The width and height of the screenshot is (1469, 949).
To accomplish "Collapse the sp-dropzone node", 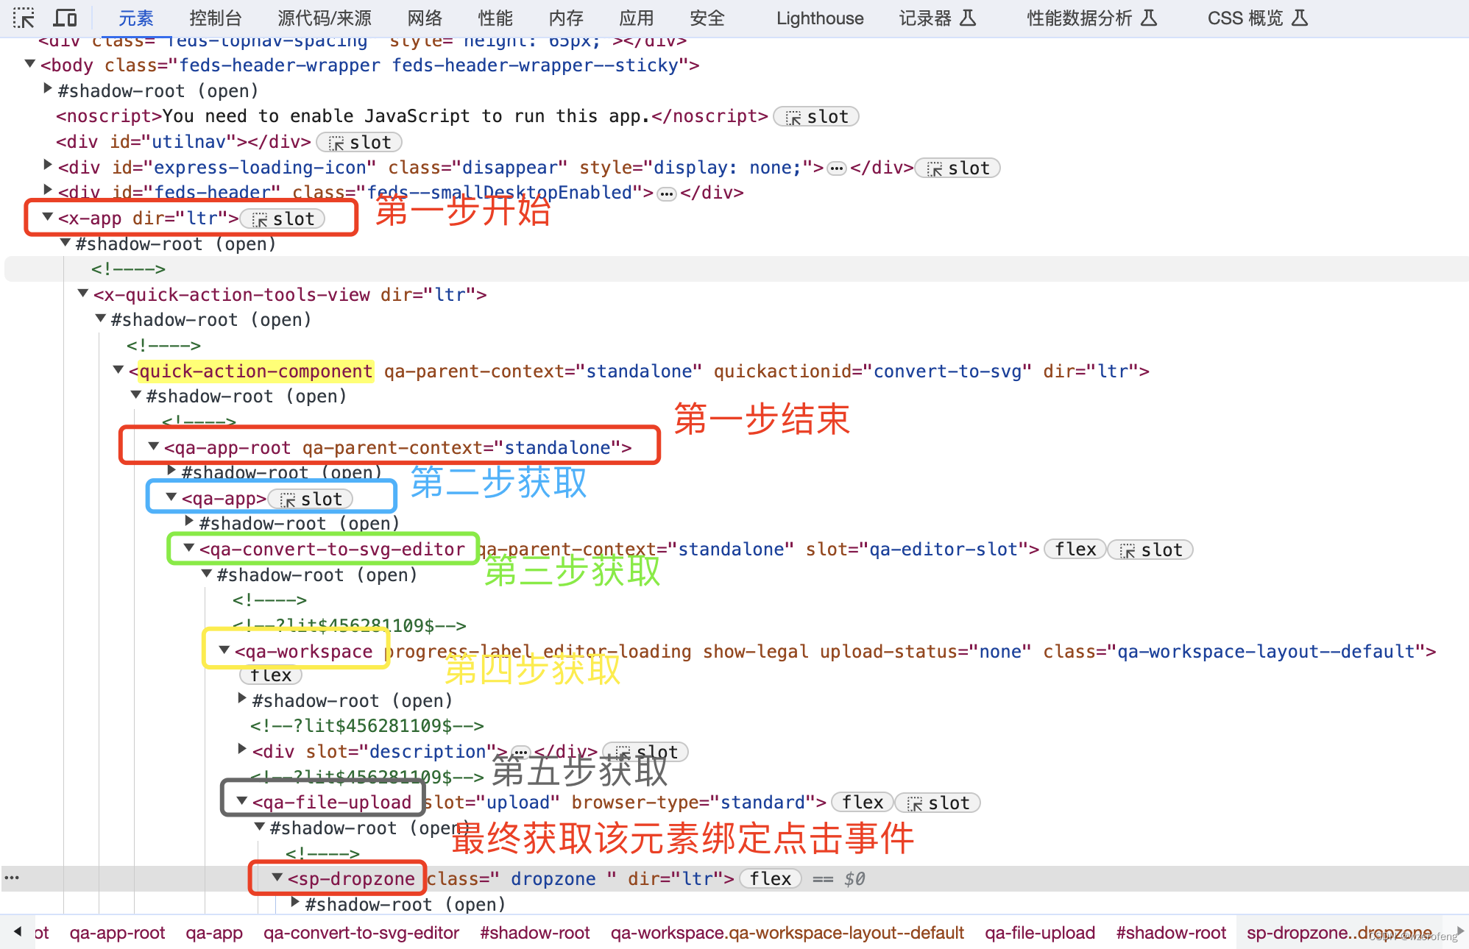I will (277, 878).
